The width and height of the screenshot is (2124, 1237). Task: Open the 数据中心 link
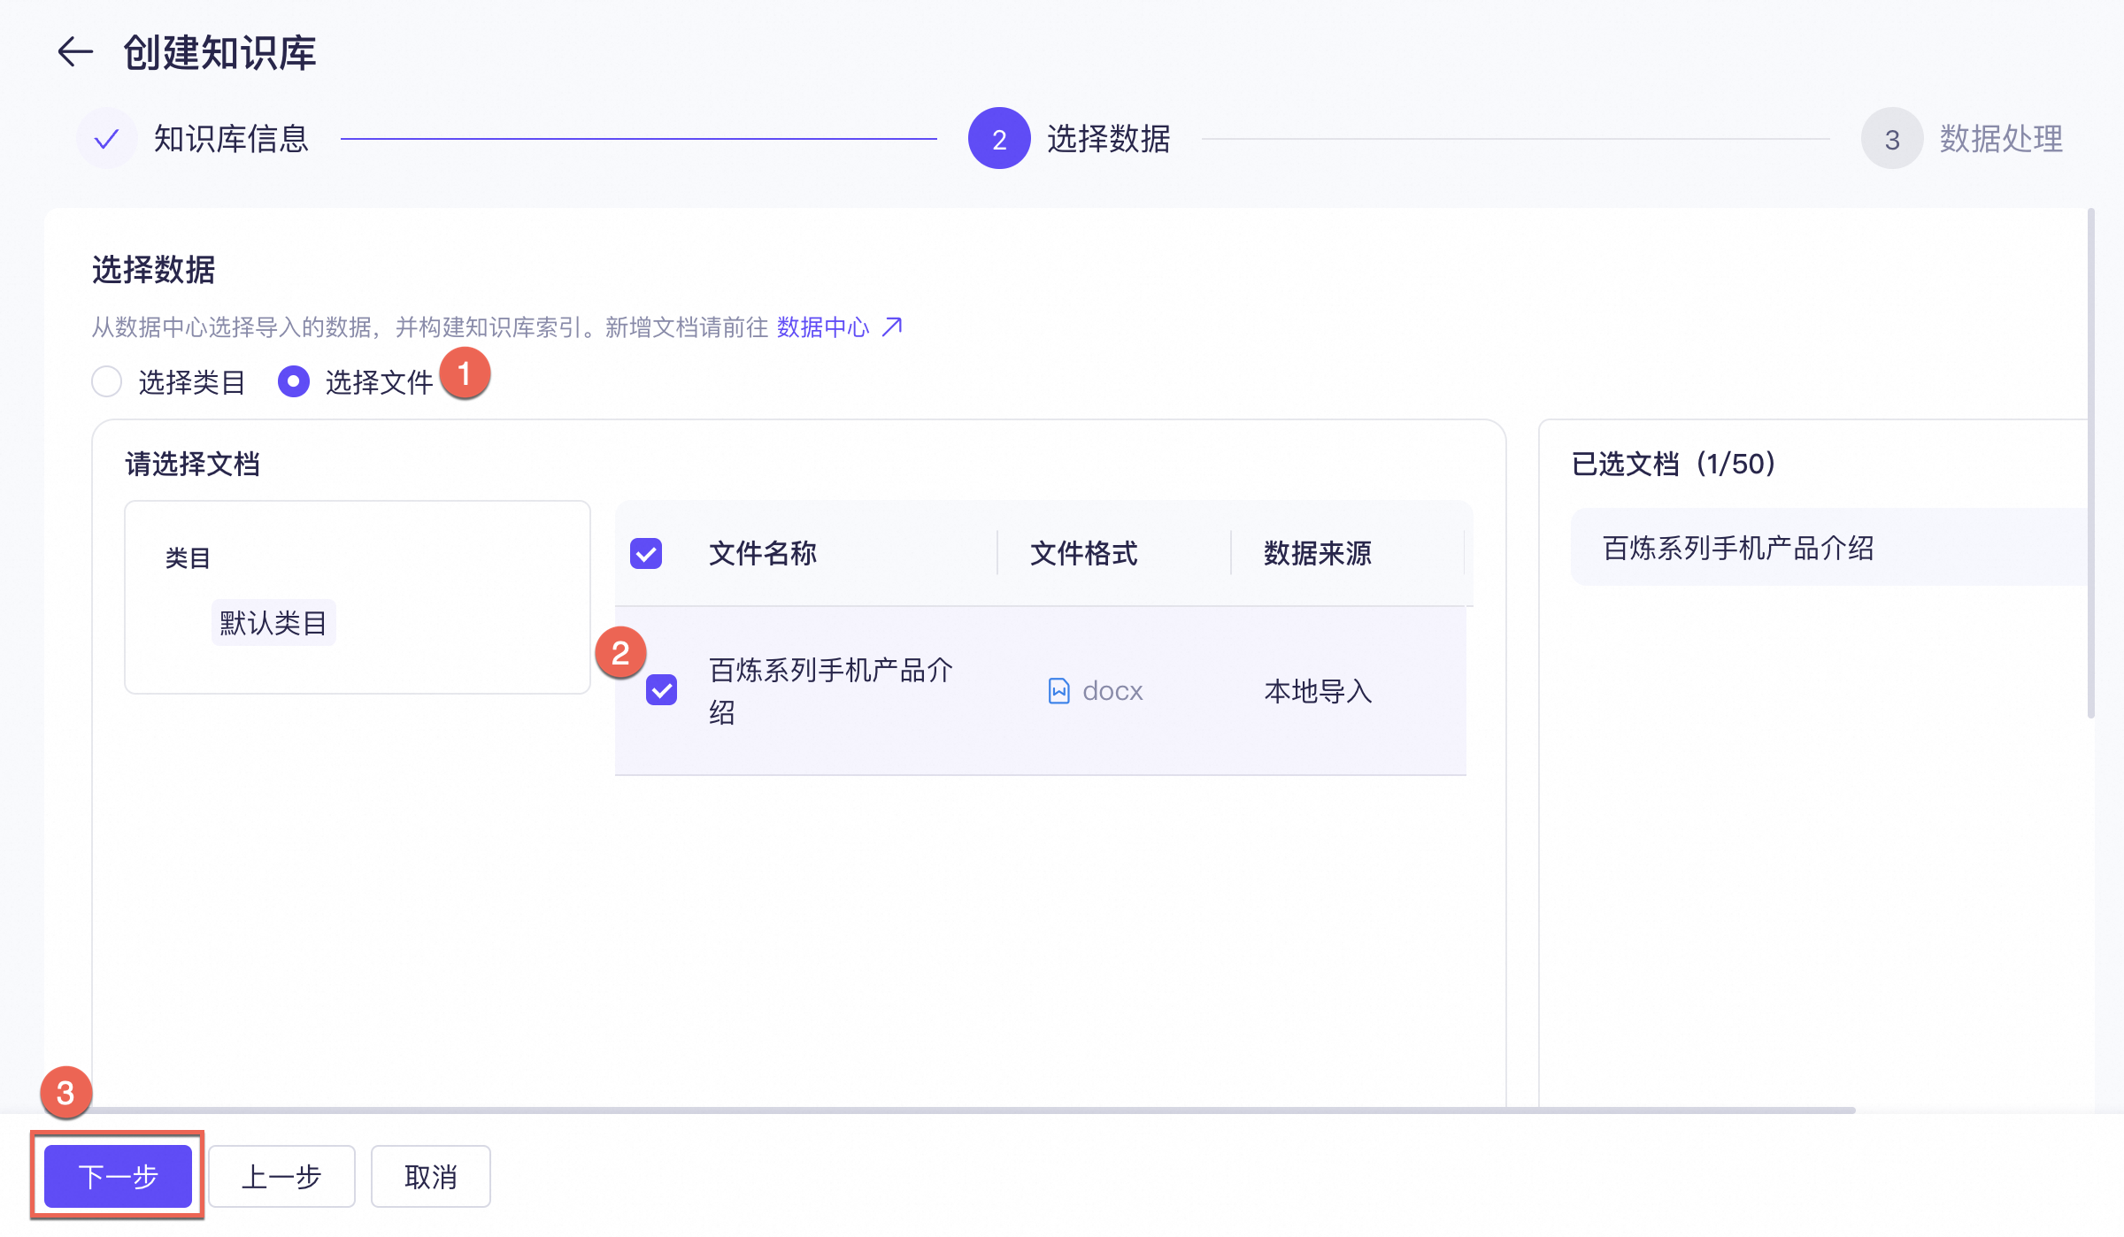(823, 327)
